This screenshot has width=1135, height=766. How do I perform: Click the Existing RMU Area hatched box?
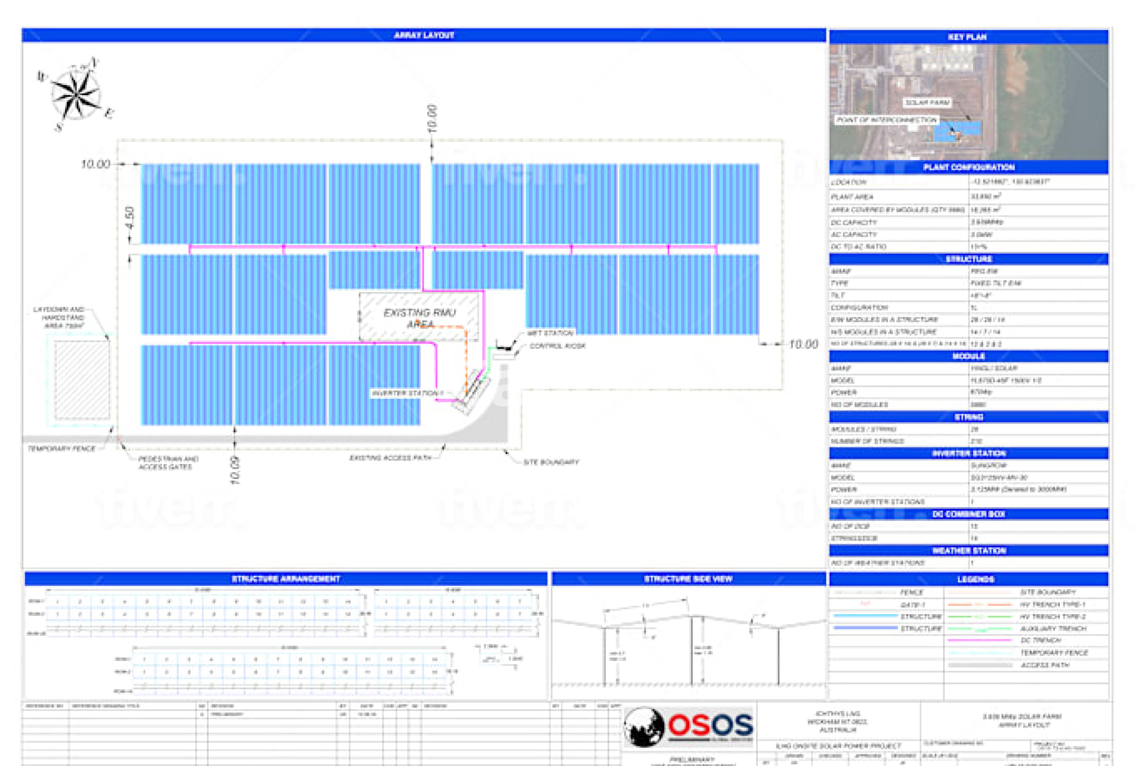coord(419,317)
